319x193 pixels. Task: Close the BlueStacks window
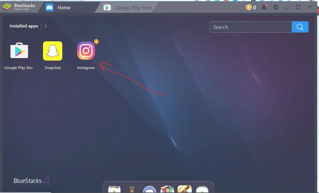(309, 7)
